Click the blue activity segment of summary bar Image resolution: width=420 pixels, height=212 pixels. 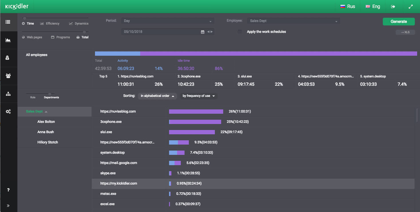[118, 53]
